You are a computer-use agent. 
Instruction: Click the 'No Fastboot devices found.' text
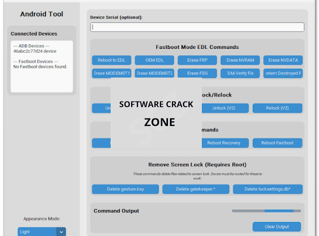[x=40, y=67]
